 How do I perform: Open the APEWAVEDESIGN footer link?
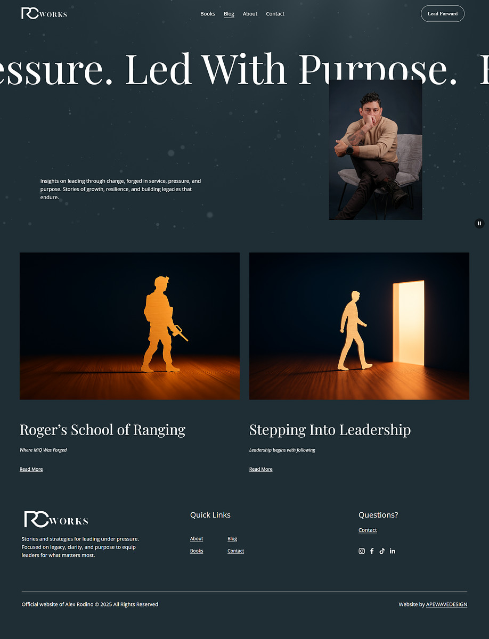point(446,604)
